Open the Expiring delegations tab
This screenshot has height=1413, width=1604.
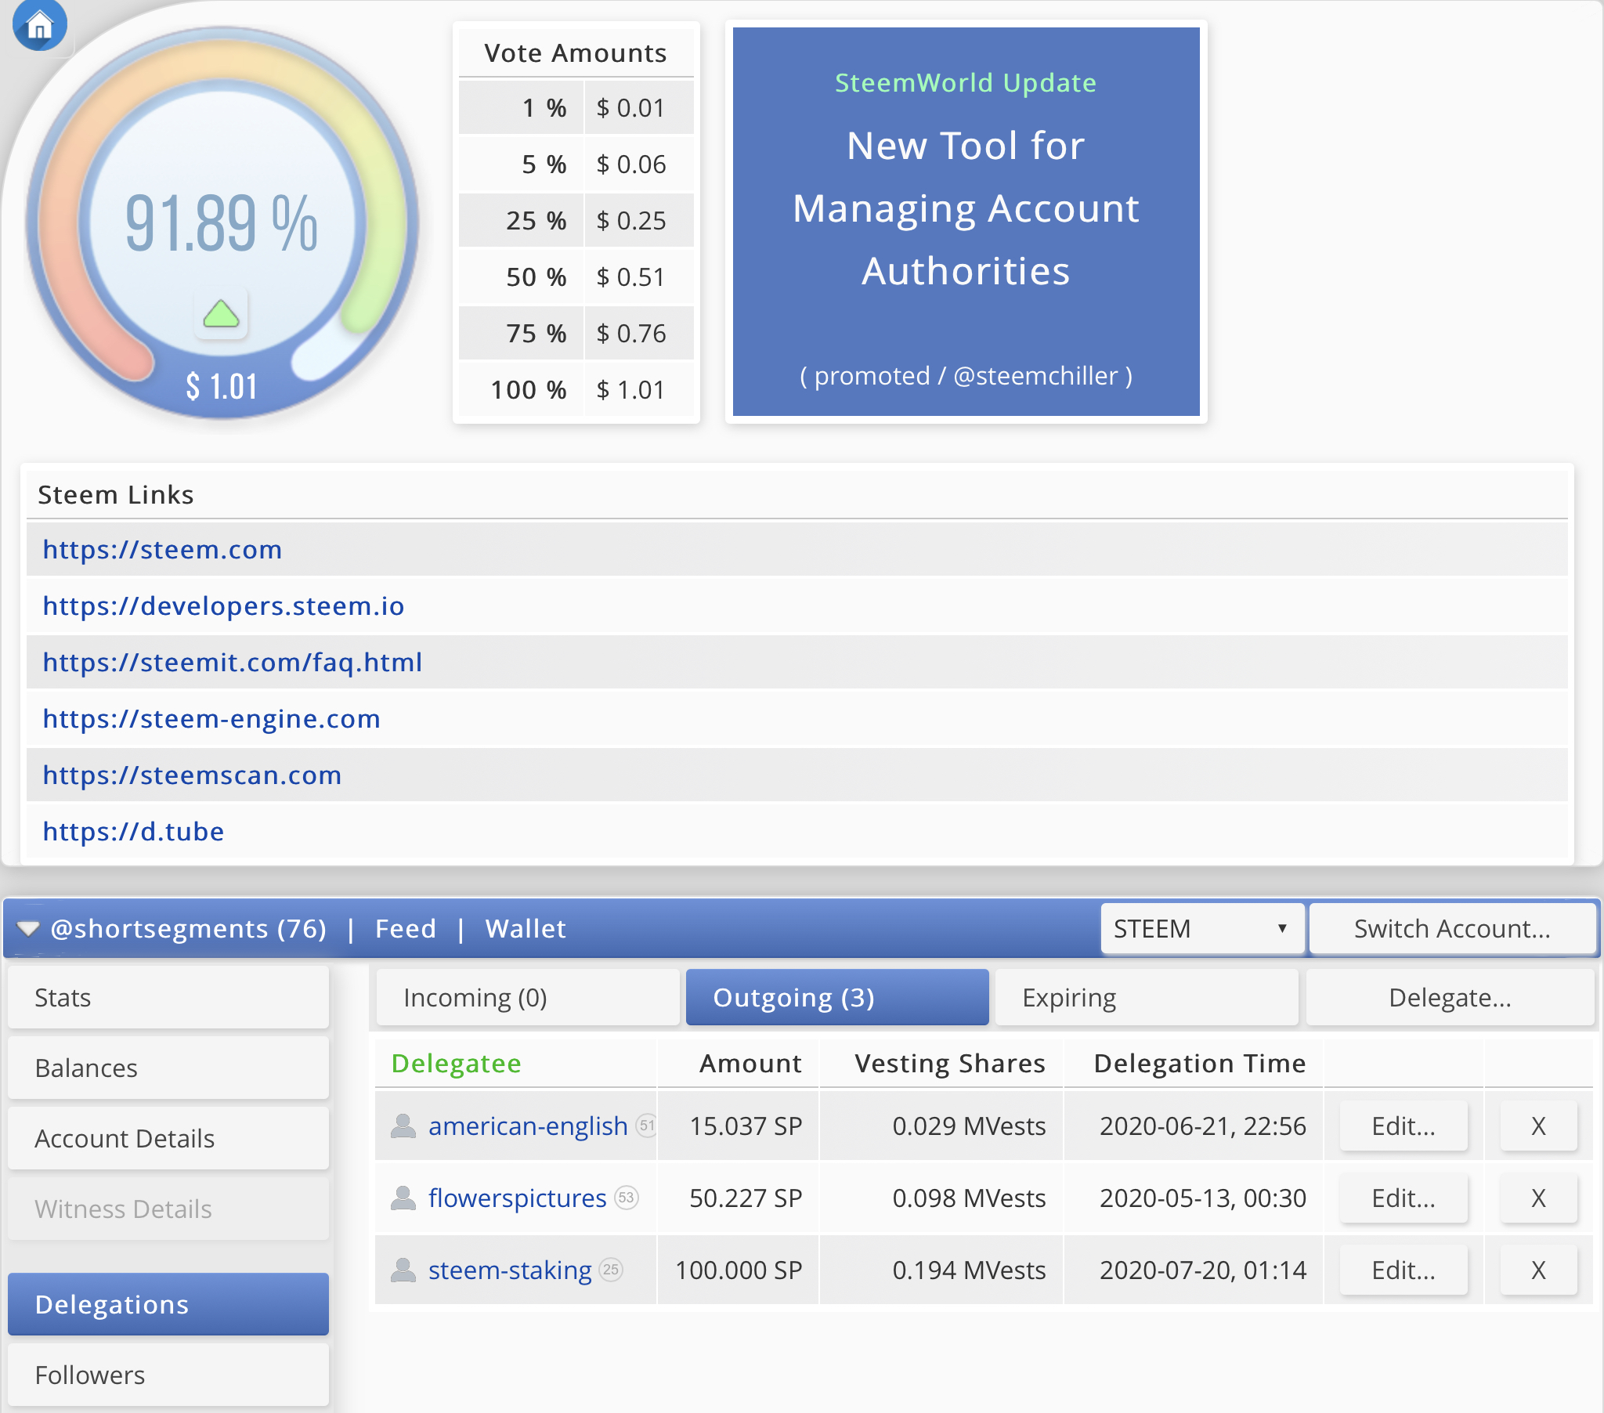click(1147, 997)
